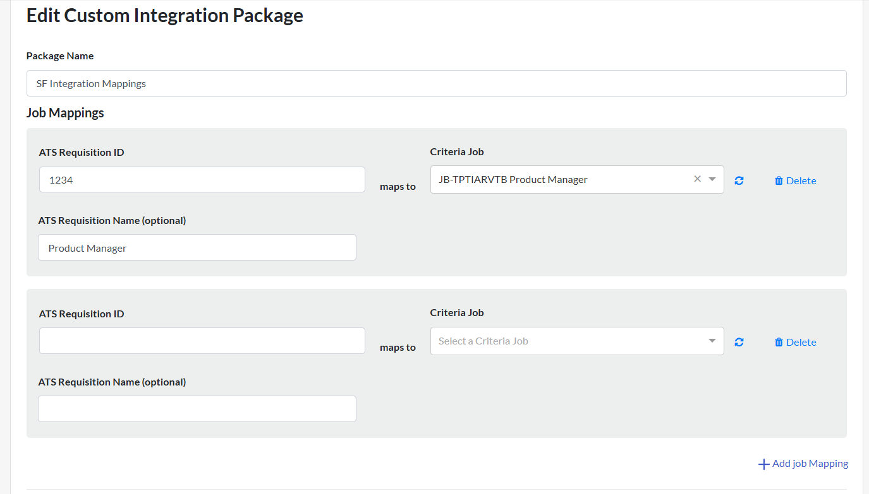Click the trash icon on the Product Manager mapping

click(779, 180)
